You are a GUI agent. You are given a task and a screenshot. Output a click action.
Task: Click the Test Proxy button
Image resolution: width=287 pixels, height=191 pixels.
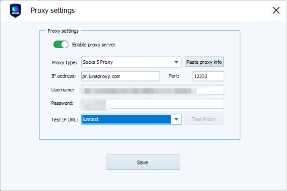204,119
